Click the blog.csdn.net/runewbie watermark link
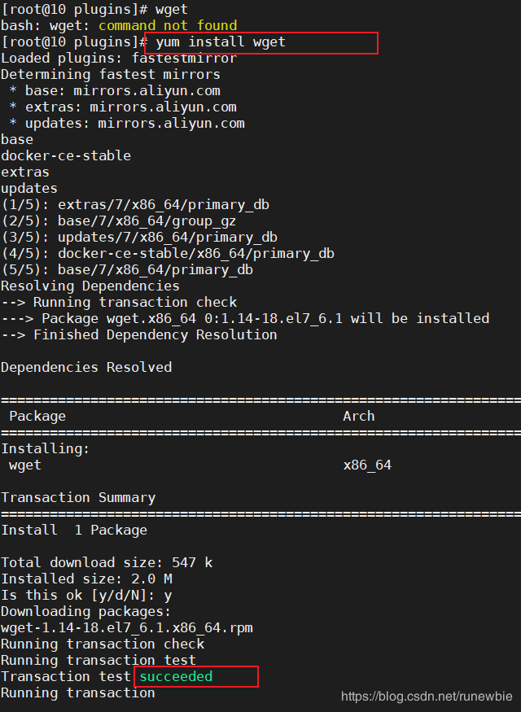Screen dimensions: 521x712 427,697
